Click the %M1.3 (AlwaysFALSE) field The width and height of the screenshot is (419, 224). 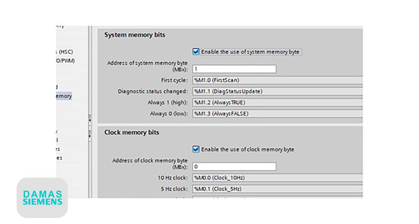pos(277,113)
